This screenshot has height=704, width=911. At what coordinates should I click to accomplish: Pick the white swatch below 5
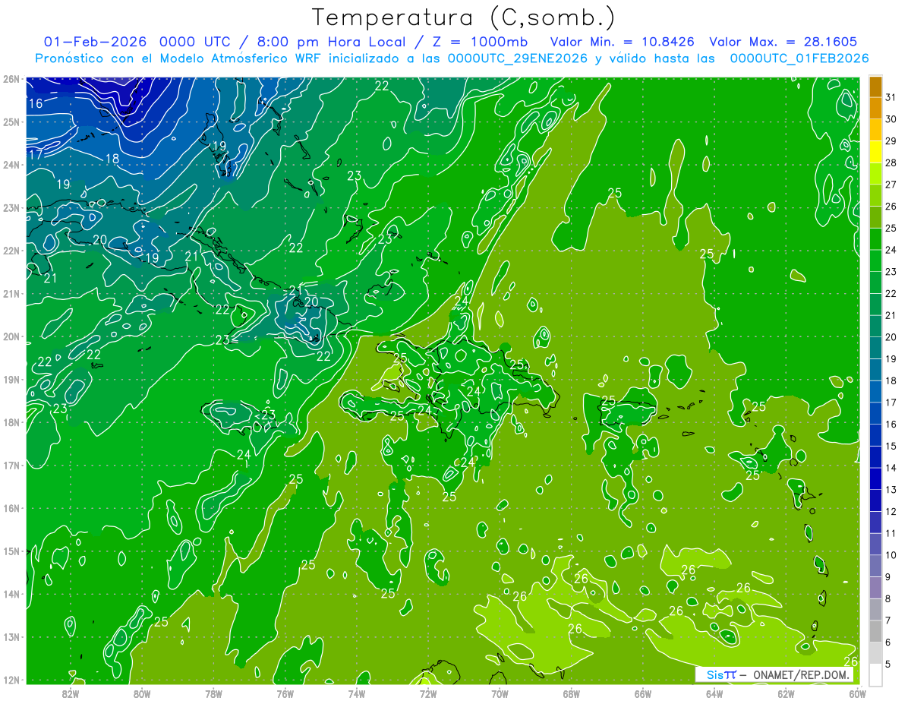coord(875,674)
